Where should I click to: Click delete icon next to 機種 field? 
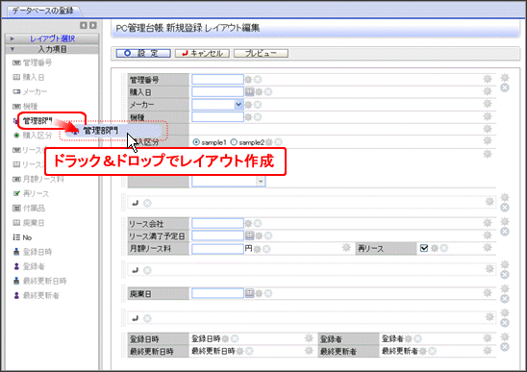coord(258,117)
